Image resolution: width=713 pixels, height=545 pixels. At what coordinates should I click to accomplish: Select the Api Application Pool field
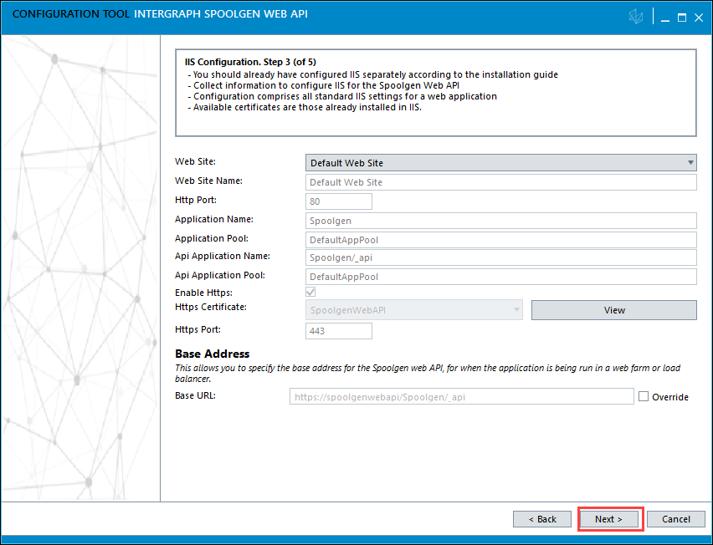click(501, 277)
